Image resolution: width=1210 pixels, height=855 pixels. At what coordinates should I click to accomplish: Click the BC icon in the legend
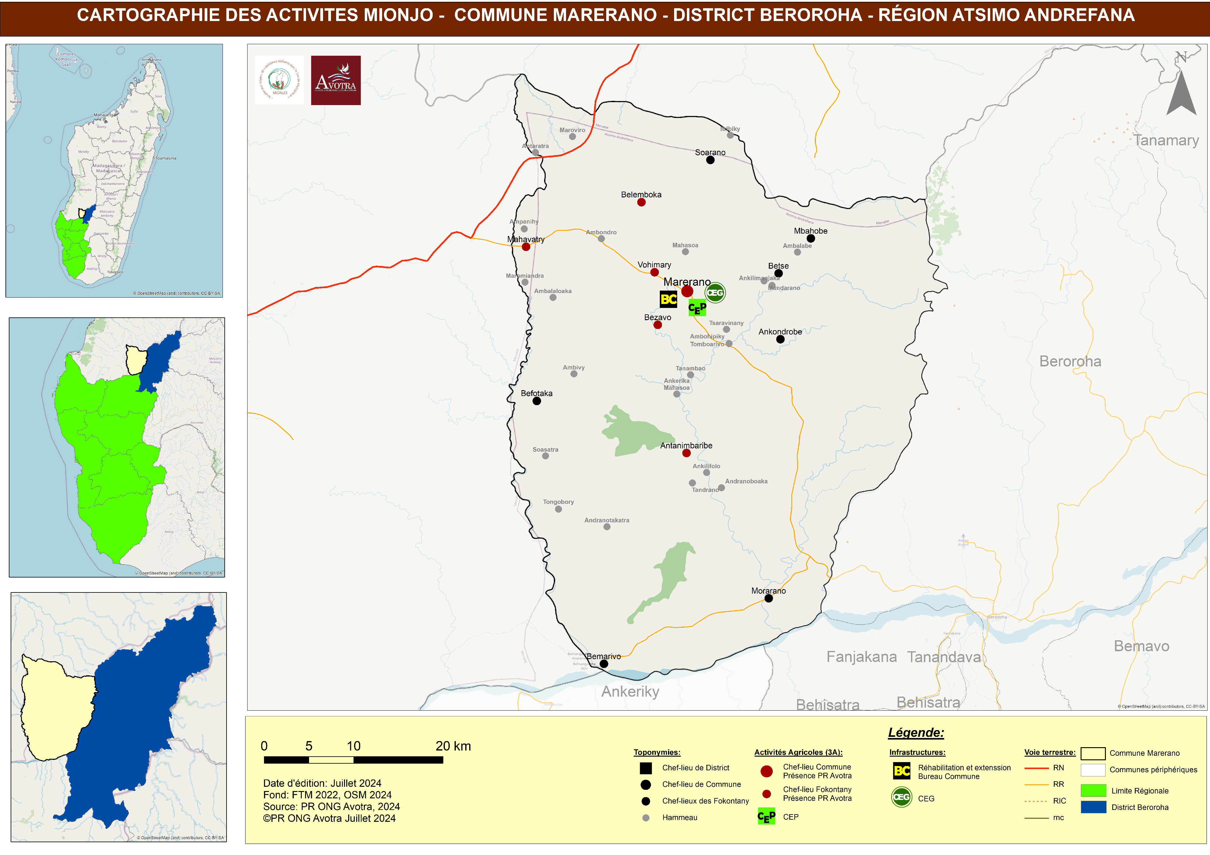click(x=902, y=771)
